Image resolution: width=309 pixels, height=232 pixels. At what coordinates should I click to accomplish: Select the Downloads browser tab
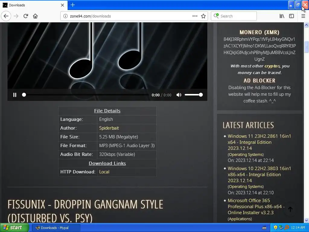tap(33, 5)
